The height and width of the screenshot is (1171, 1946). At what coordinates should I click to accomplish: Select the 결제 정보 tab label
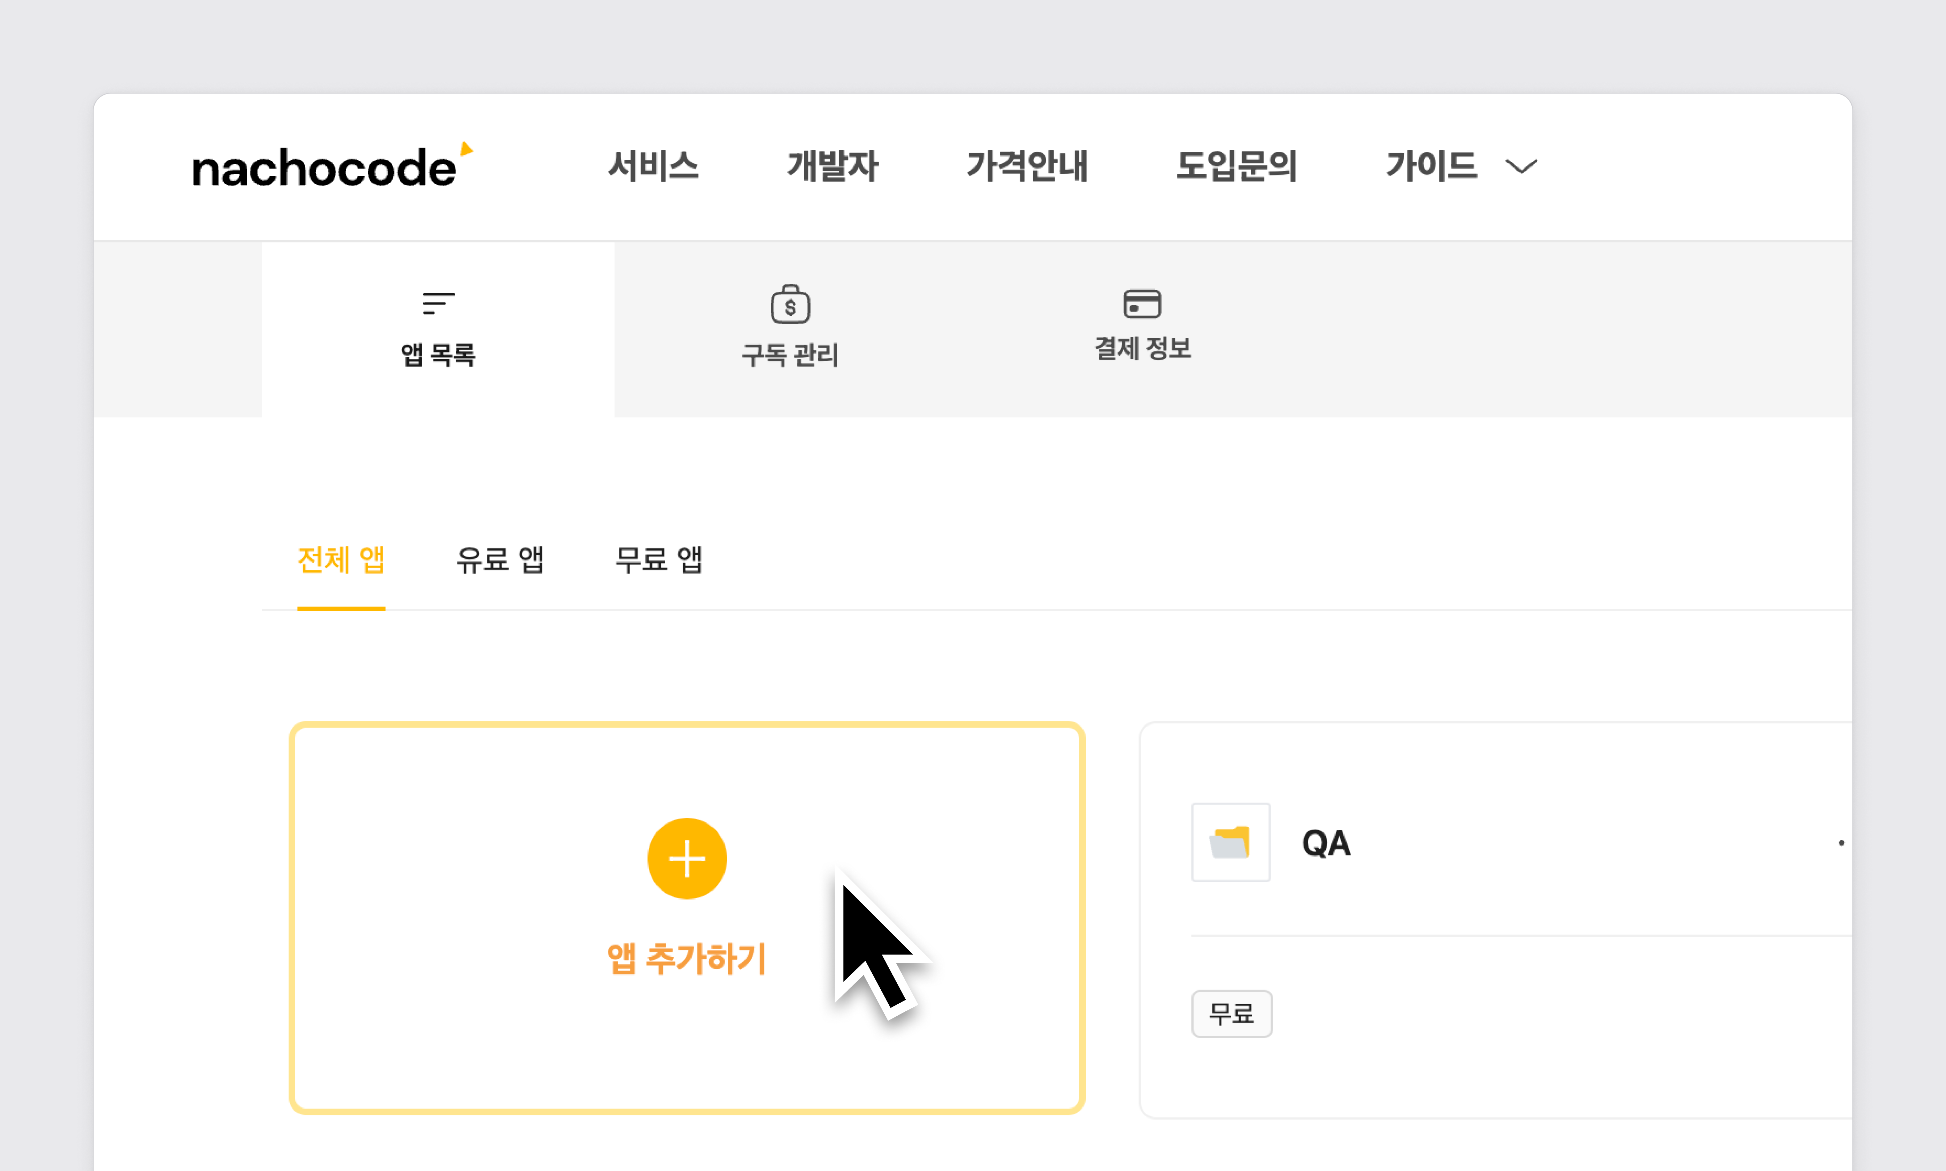(1142, 348)
